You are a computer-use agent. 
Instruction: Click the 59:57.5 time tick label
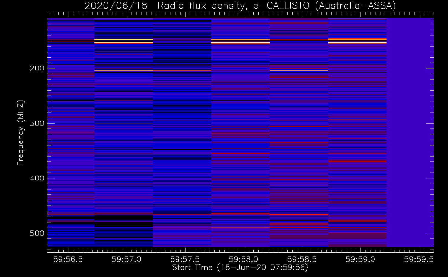(x=185, y=259)
